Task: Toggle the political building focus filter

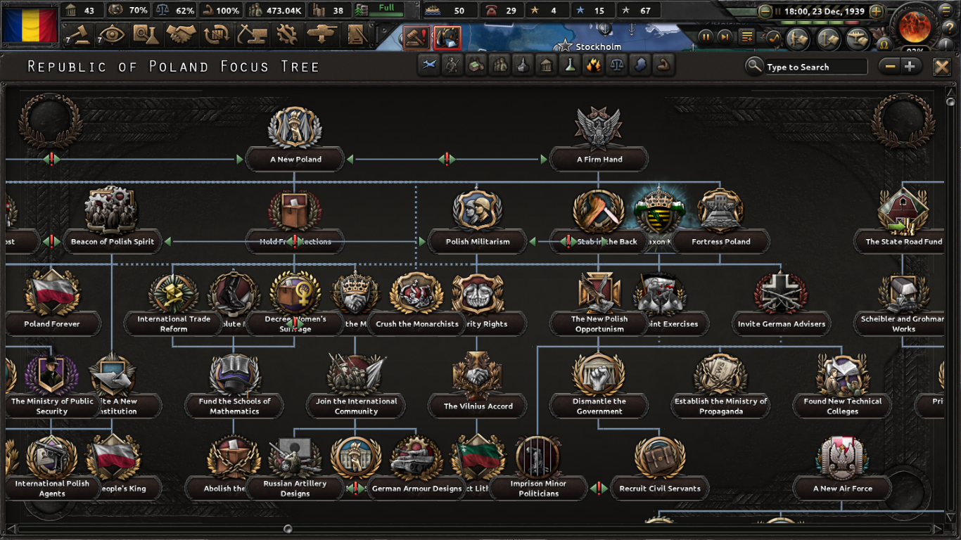Action: 547,65
